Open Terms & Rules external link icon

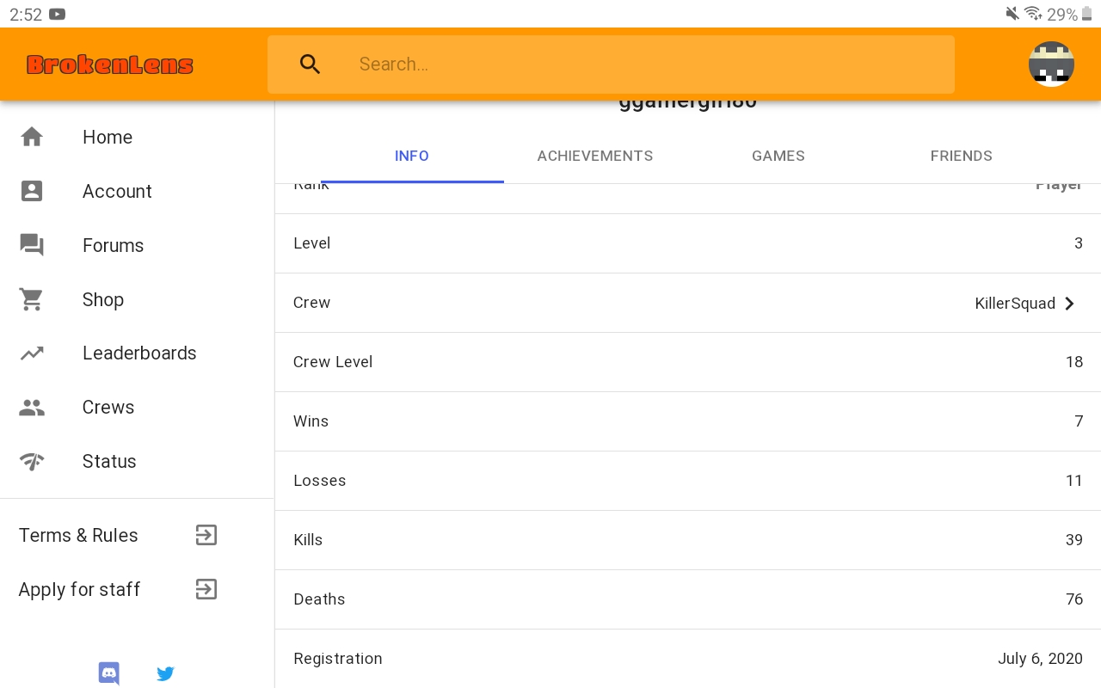[206, 535]
